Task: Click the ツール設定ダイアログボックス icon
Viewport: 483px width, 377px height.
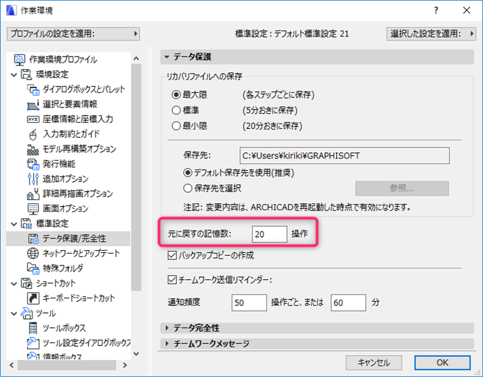Action: pyautogui.click(x=33, y=343)
